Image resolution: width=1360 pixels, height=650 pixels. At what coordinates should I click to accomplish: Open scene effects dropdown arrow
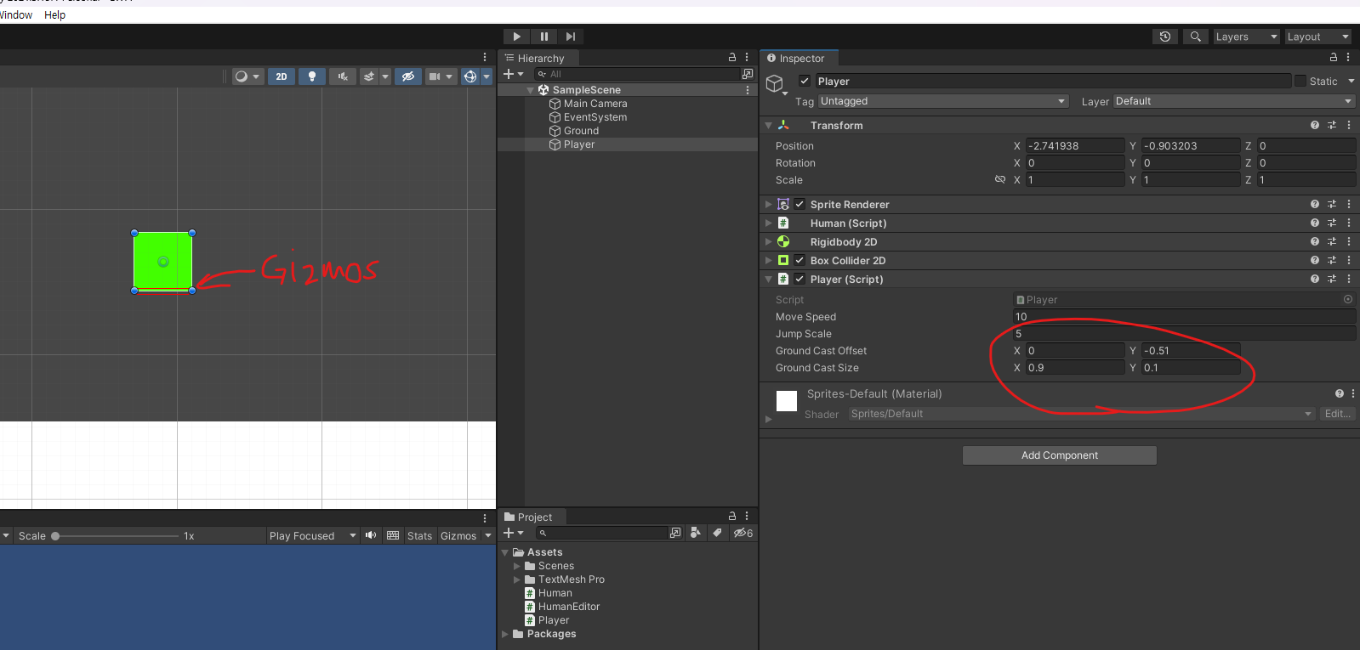point(385,76)
